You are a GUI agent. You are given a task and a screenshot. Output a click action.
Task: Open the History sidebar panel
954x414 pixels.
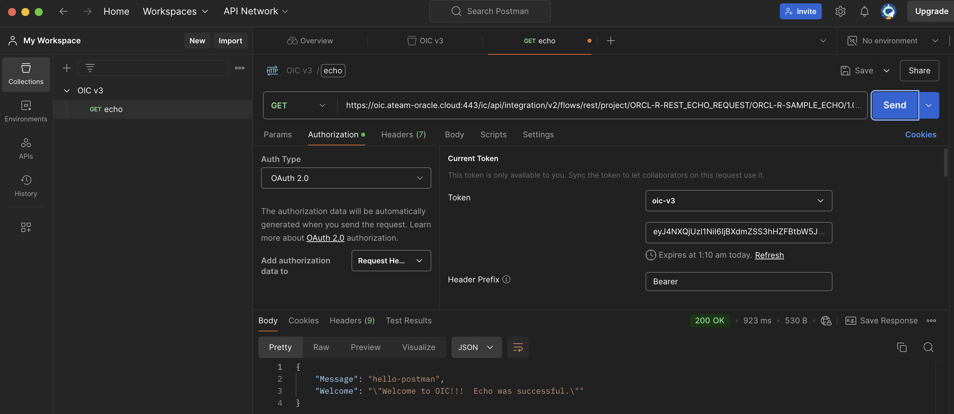(26, 186)
